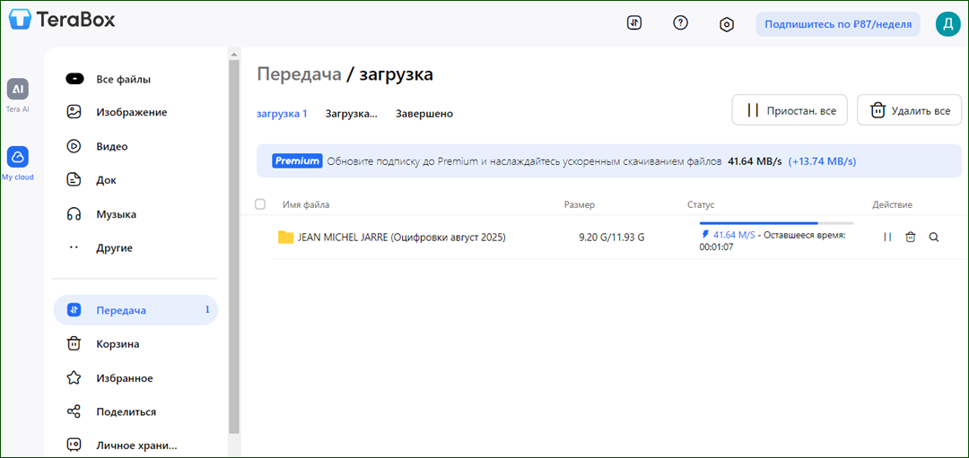Screen dimensions: 969x458
Task: Click the Статус column header
Action: click(701, 204)
